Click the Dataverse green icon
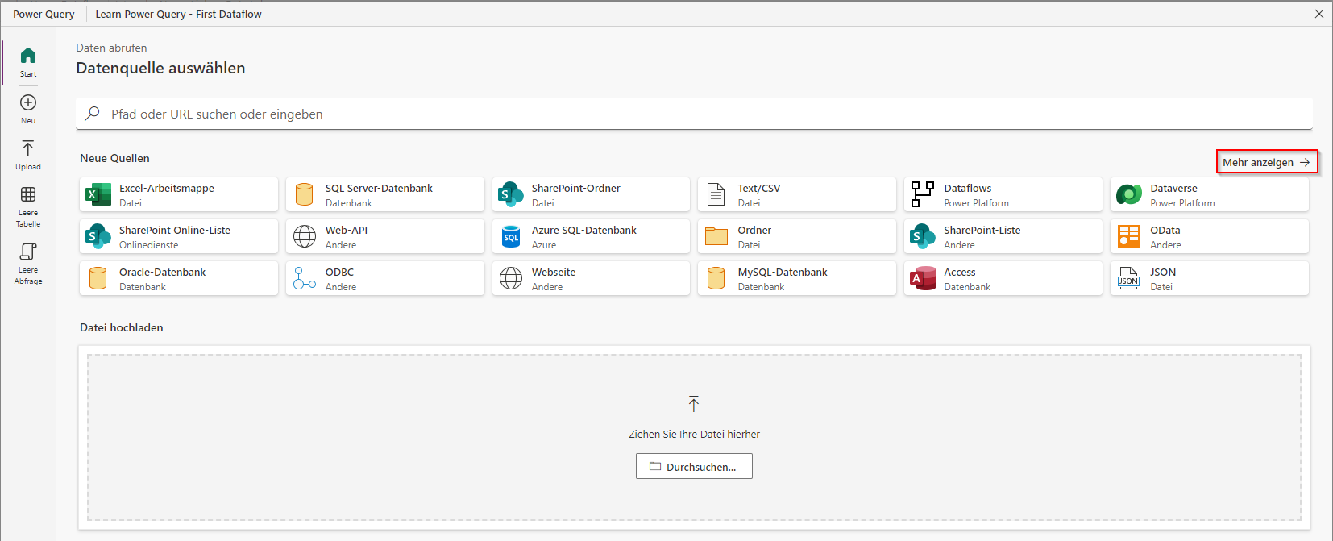The image size is (1333, 541). click(1129, 194)
